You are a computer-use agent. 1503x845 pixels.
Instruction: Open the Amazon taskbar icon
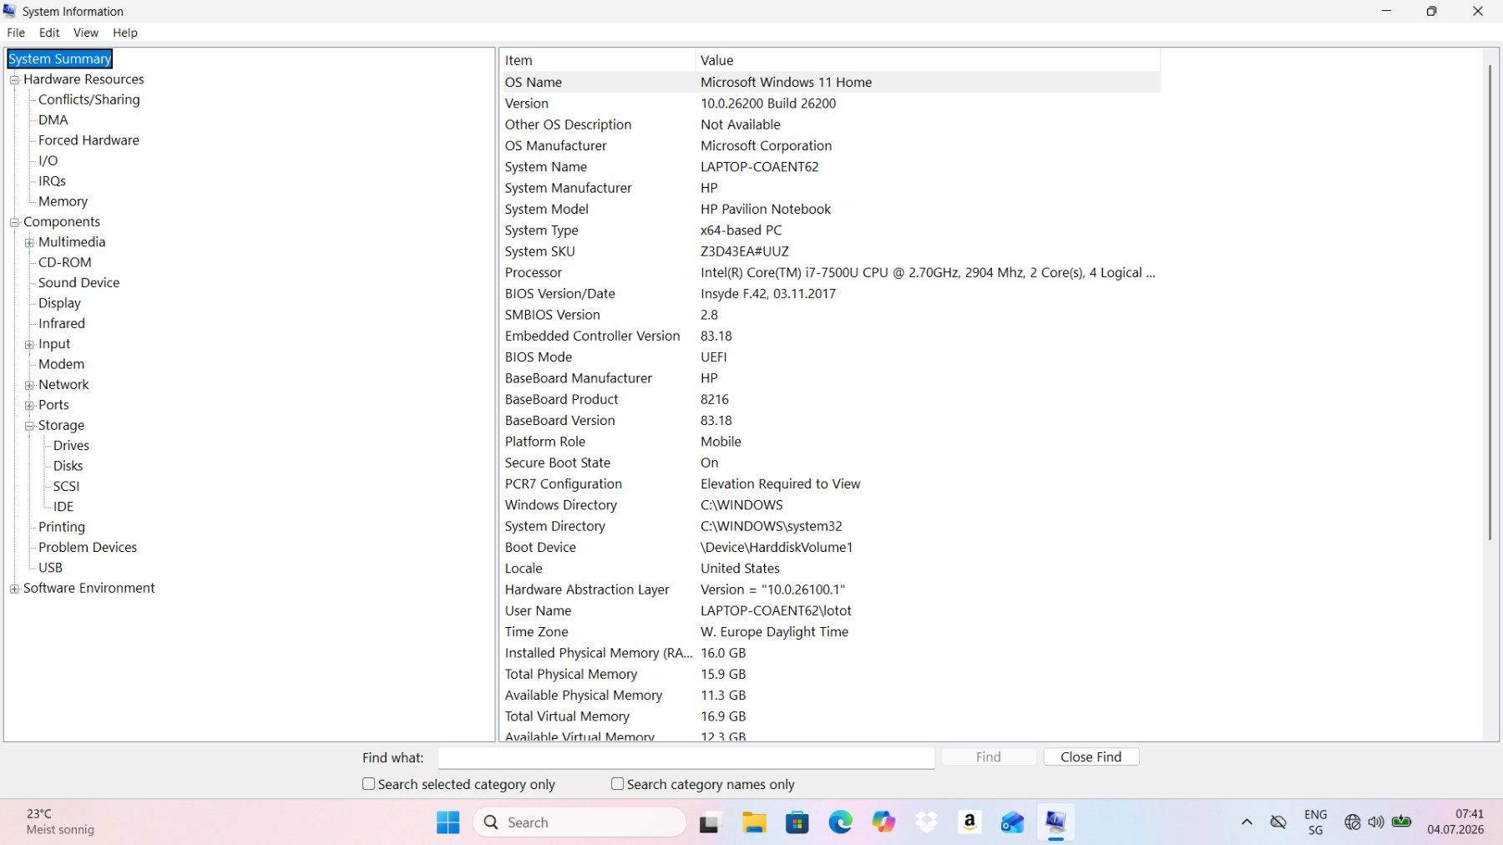tap(969, 822)
